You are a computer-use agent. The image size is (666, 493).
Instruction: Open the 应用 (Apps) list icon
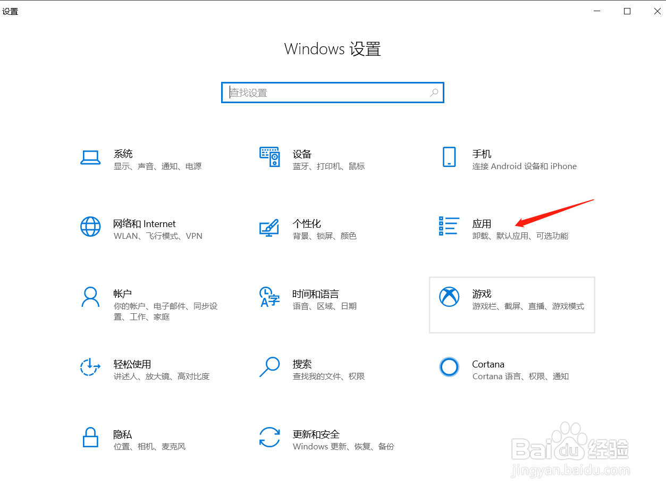[449, 227]
